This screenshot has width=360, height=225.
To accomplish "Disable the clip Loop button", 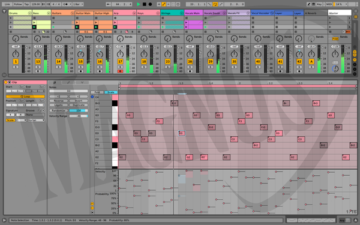I will pyautogui.click(x=25, y=97).
